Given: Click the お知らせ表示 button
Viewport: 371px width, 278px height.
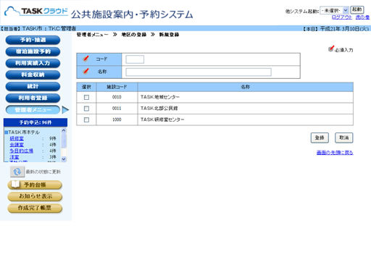Looking at the screenshot, I should pos(35,196).
